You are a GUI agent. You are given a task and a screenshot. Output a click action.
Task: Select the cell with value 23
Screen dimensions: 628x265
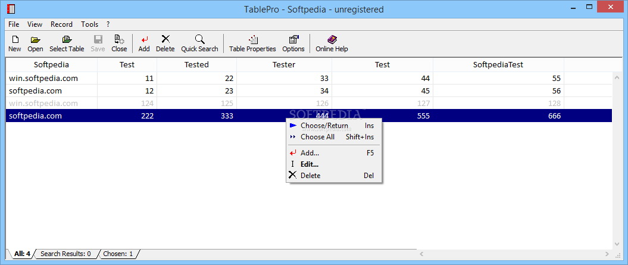click(x=196, y=91)
